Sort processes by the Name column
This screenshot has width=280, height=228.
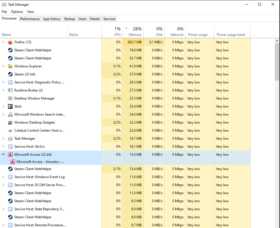click(x=34, y=32)
